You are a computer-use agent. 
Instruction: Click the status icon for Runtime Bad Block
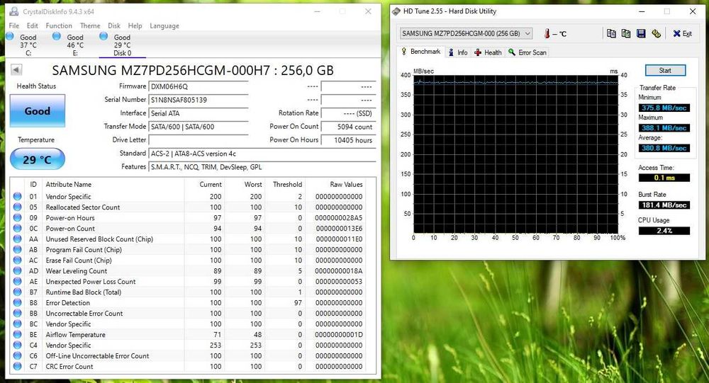coord(17,292)
